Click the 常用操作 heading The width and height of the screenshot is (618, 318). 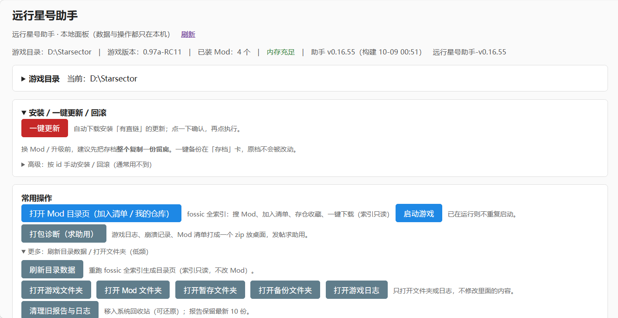pyautogui.click(x=37, y=198)
